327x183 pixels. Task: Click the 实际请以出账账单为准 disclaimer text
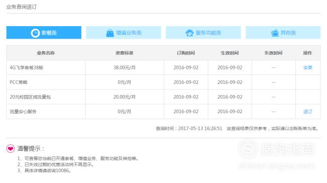tap(295, 129)
